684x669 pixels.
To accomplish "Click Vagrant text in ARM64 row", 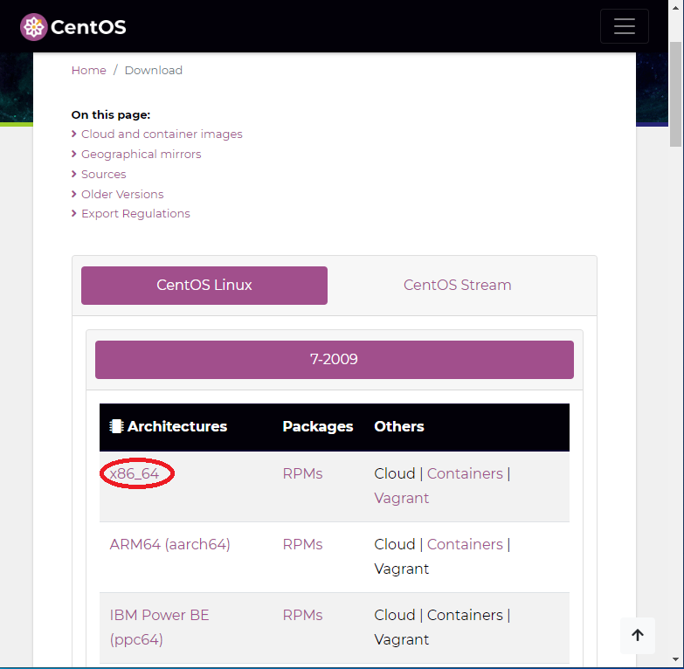I will [401, 569].
